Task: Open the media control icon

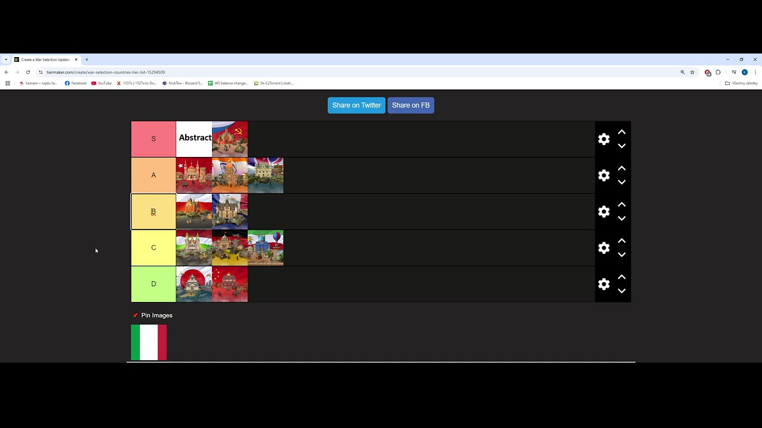Action: coord(734,72)
